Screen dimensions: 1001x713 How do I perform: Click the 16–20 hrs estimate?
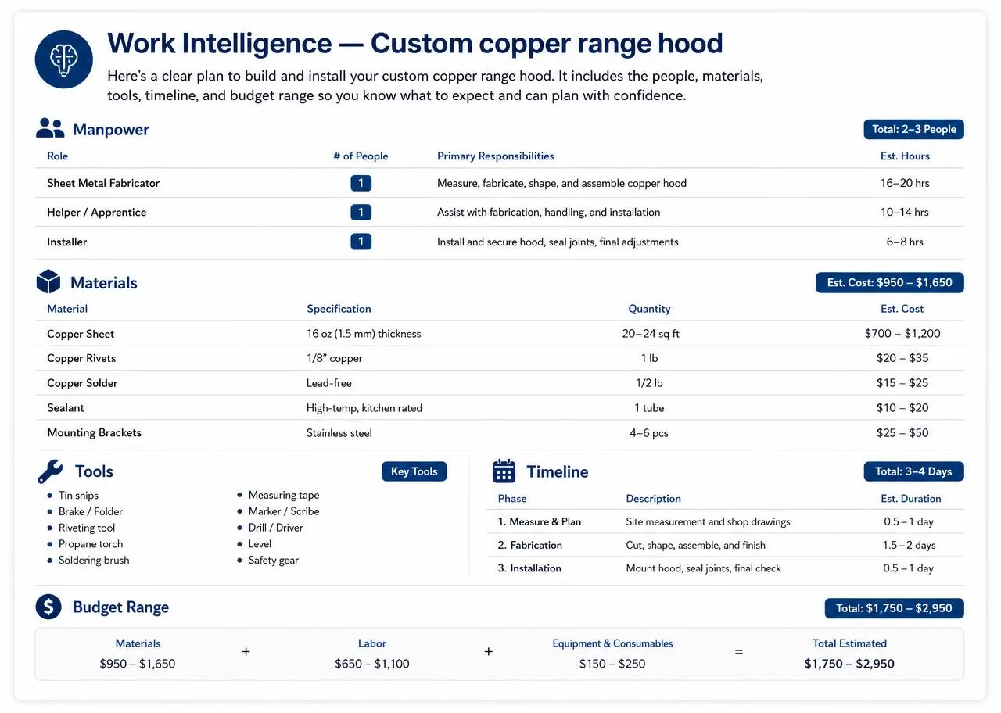(x=905, y=183)
